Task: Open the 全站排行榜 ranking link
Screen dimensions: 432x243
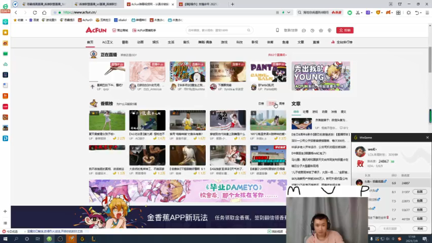Action: 342,42
